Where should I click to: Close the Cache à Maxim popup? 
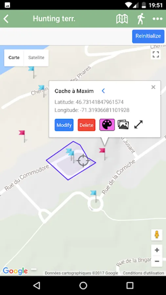click(x=154, y=87)
